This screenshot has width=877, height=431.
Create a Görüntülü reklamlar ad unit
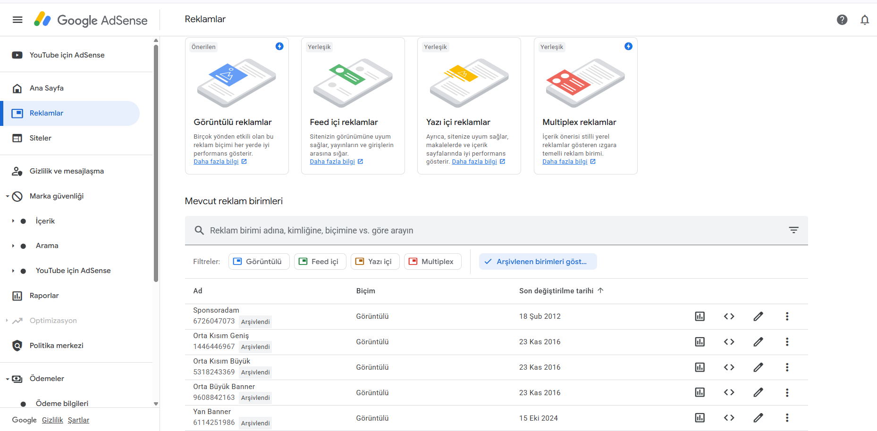click(x=237, y=106)
